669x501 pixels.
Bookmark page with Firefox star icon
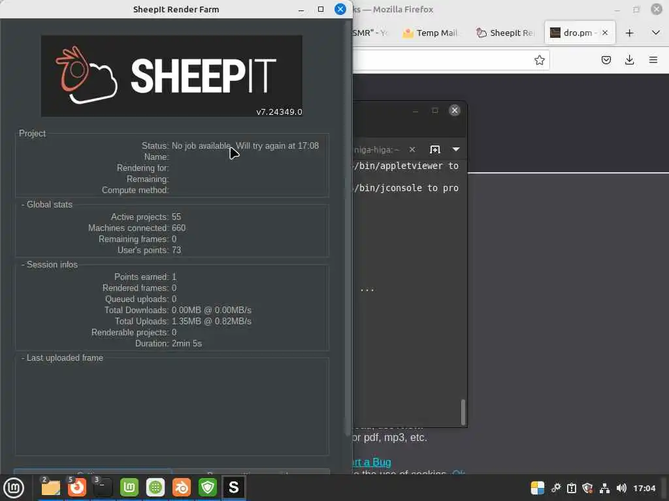tap(539, 60)
